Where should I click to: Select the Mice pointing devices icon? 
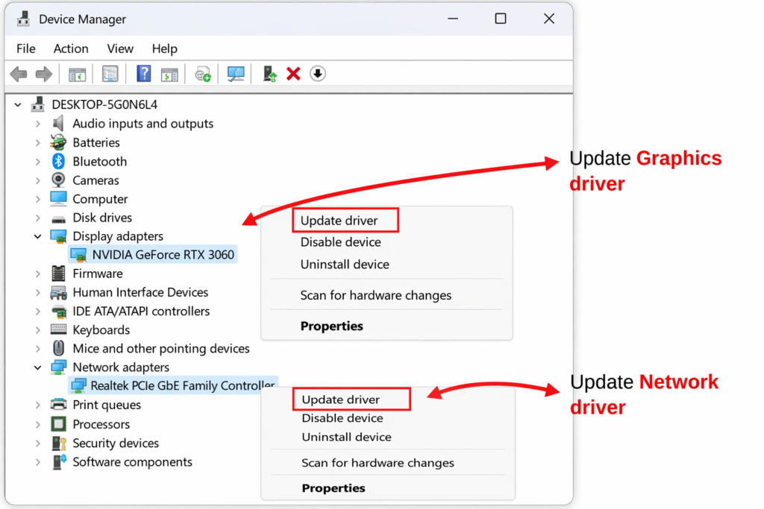58,348
